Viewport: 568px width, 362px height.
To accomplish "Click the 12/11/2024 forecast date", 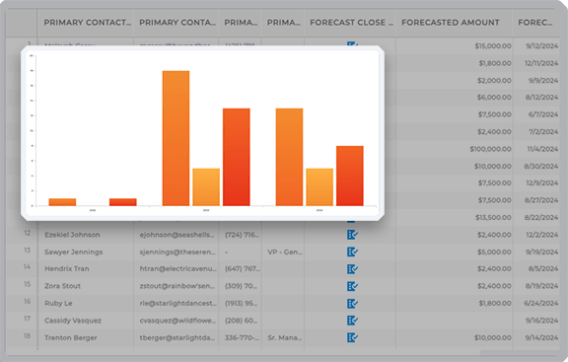I will pos(541,63).
